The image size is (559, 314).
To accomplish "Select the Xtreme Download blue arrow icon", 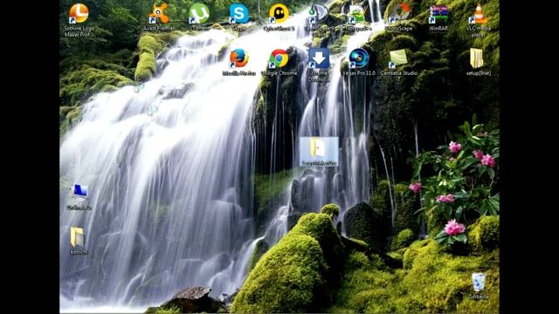I will (x=319, y=58).
